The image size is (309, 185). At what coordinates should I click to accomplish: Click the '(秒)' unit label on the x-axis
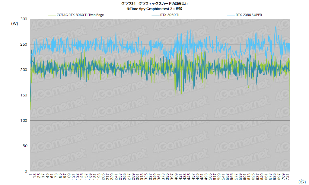point(302,181)
